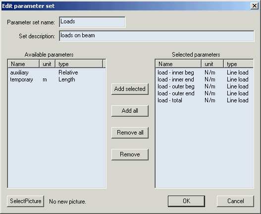This screenshot has height=214, width=261.
Task: Click into the Set description field
Action: pyautogui.click(x=157, y=36)
